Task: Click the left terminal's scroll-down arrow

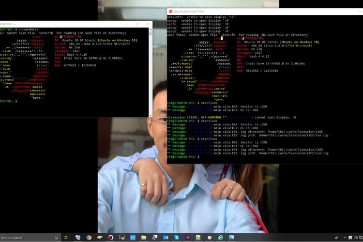Action: [151, 115]
